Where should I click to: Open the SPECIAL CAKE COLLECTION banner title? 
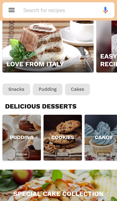58,194
